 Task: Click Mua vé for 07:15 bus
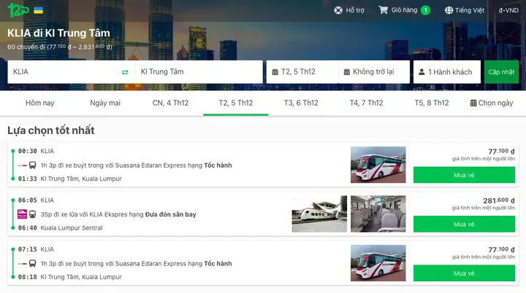(464, 273)
